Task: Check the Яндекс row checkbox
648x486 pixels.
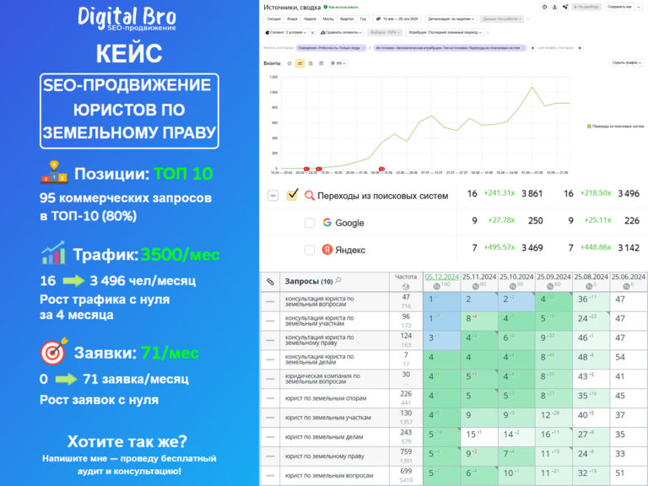Action: click(310, 250)
